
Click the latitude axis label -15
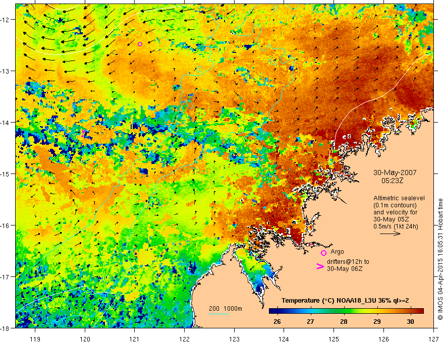6,174
